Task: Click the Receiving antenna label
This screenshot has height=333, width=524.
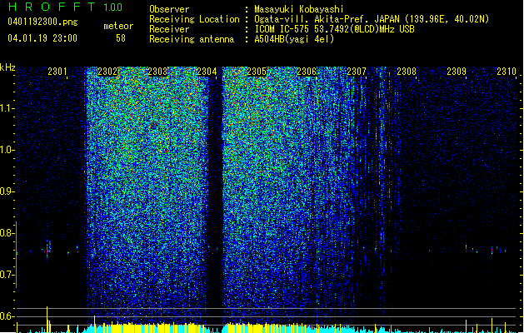Action: tap(192, 39)
